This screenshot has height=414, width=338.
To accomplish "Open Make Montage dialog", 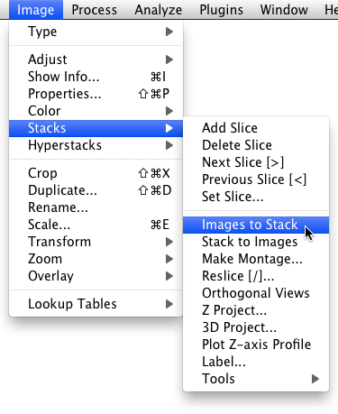I will pyautogui.click(x=256, y=259).
